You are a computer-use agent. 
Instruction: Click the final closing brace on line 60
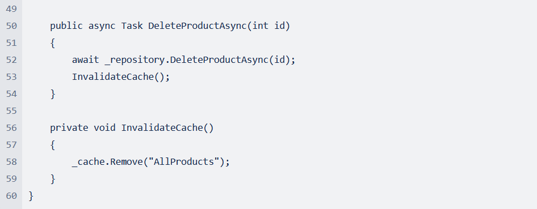click(31, 195)
